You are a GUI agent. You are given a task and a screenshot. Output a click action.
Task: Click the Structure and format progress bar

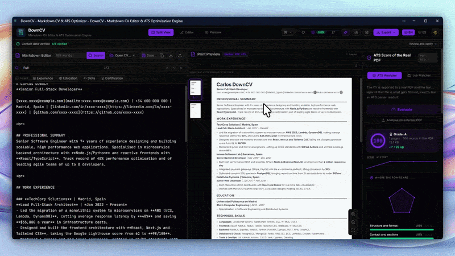(402, 230)
